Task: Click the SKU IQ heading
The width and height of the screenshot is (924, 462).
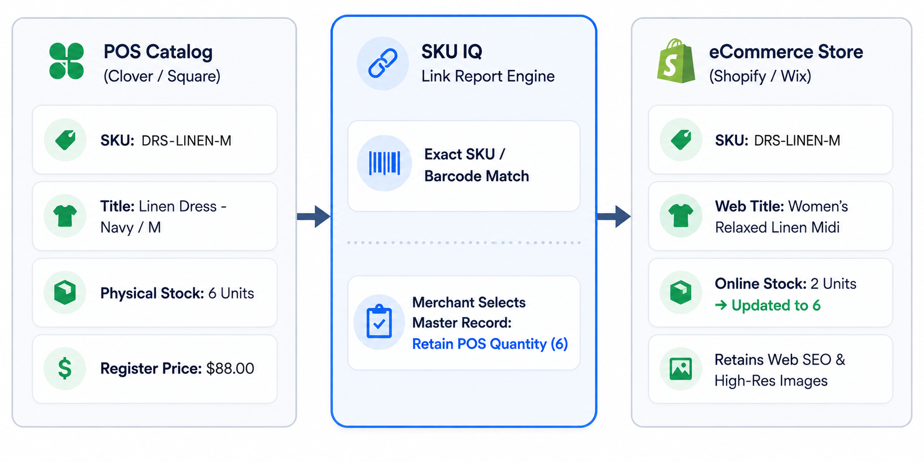Action: pos(452,52)
